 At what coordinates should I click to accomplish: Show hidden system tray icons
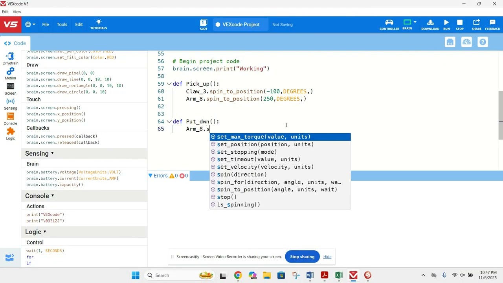coord(423,275)
